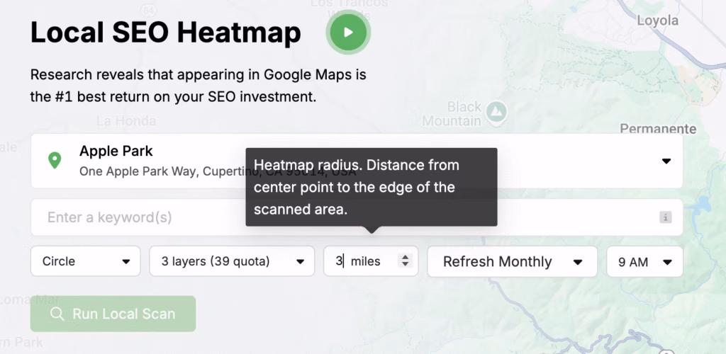
Task: Click the Local SEO Heatmap heading
Action: click(165, 33)
